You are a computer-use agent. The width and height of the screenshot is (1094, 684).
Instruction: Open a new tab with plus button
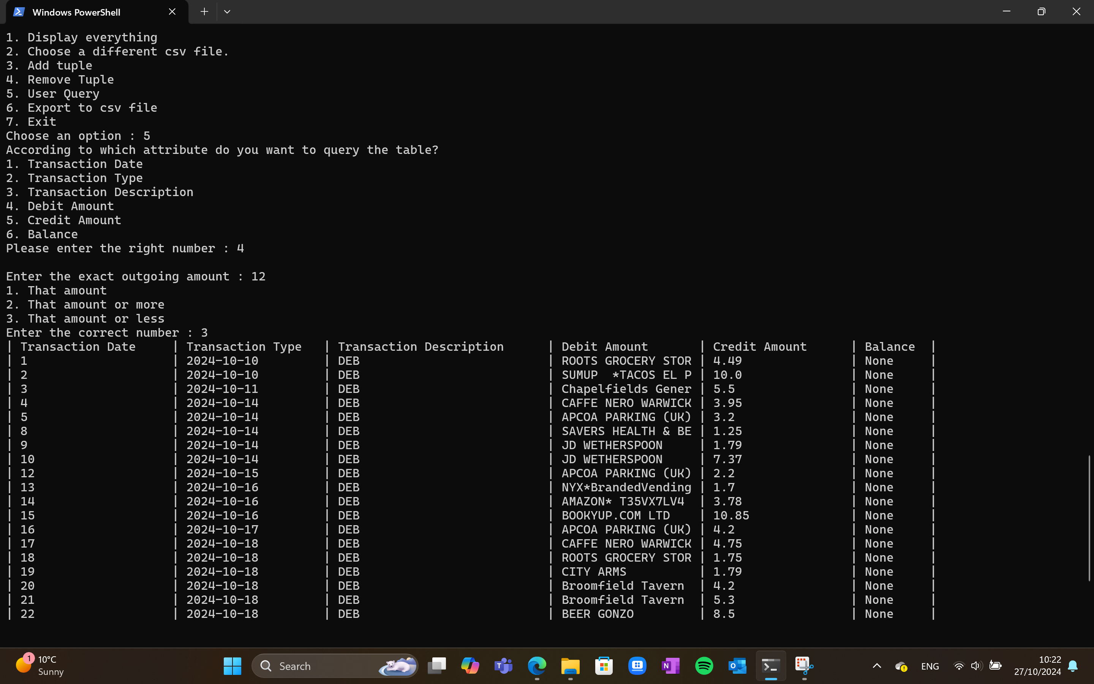pyautogui.click(x=204, y=12)
